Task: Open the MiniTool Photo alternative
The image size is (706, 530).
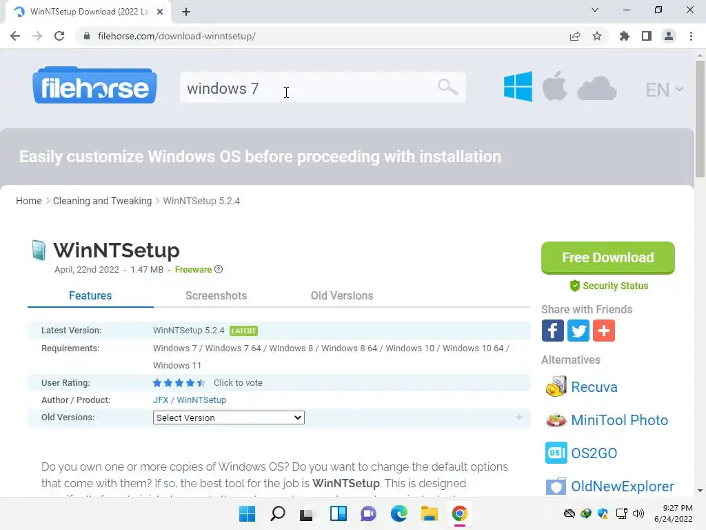Action: pyautogui.click(x=620, y=420)
